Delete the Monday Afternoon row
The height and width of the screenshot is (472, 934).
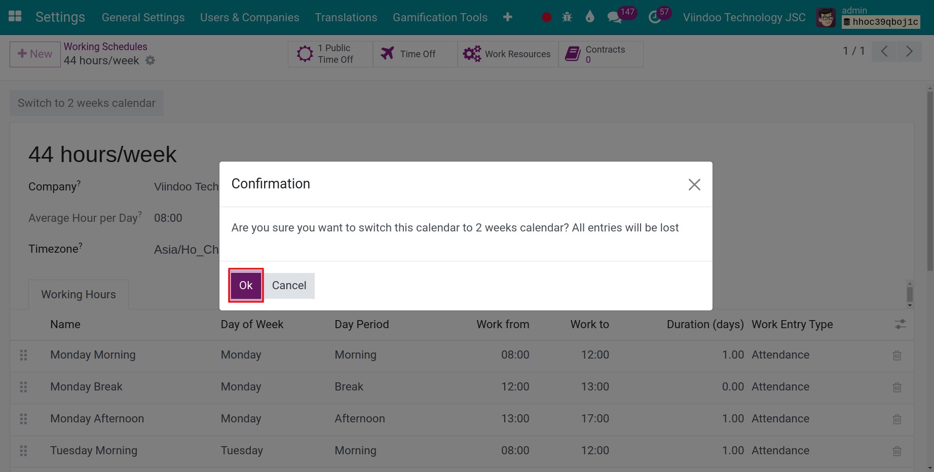click(897, 419)
